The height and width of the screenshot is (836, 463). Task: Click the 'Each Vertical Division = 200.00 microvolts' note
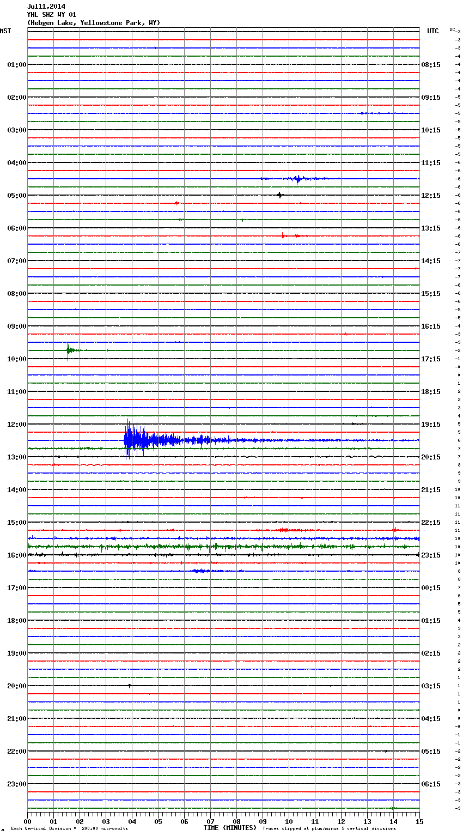click(69, 829)
